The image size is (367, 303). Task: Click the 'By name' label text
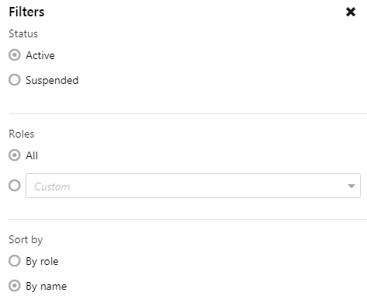pos(46,287)
